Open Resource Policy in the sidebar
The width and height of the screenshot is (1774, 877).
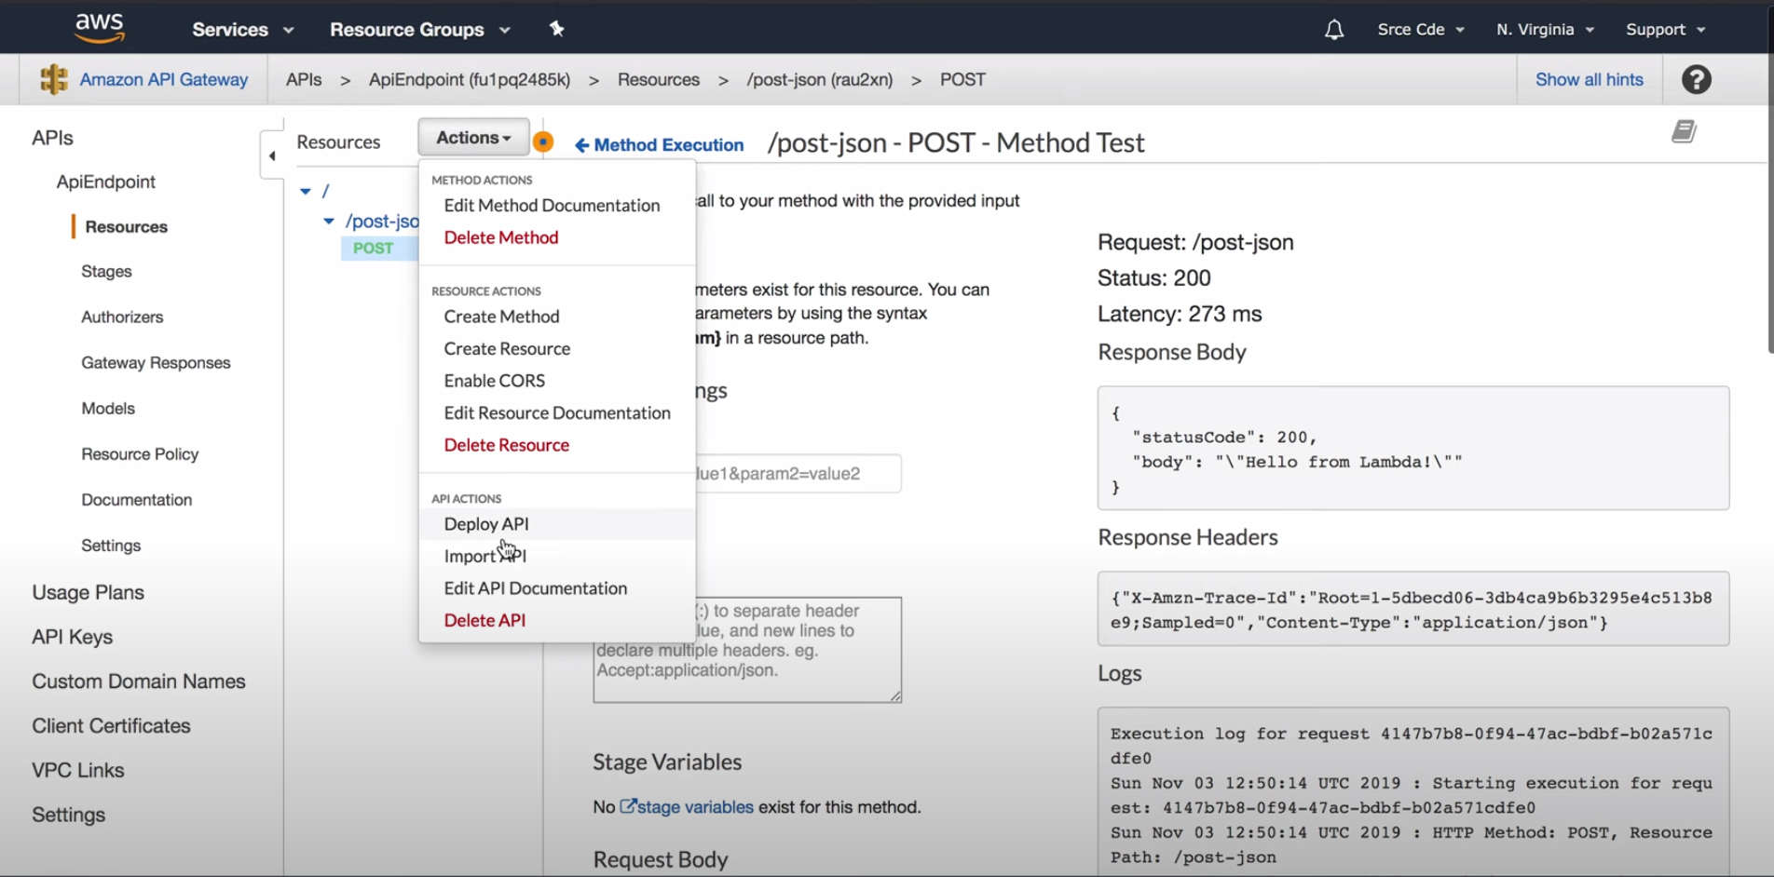coord(140,454)
